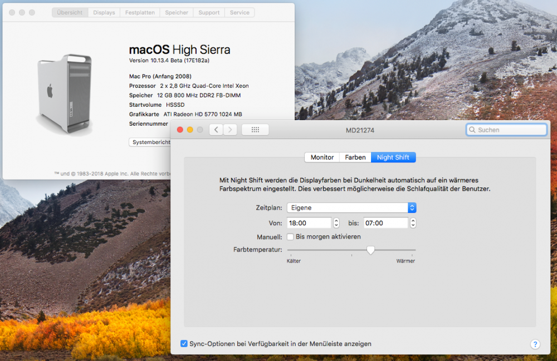Viewport: 557px width, 361px height.
Task: Click version text 10.13.4 Beta (17E182a)
Action: click(x=169, y=61)
